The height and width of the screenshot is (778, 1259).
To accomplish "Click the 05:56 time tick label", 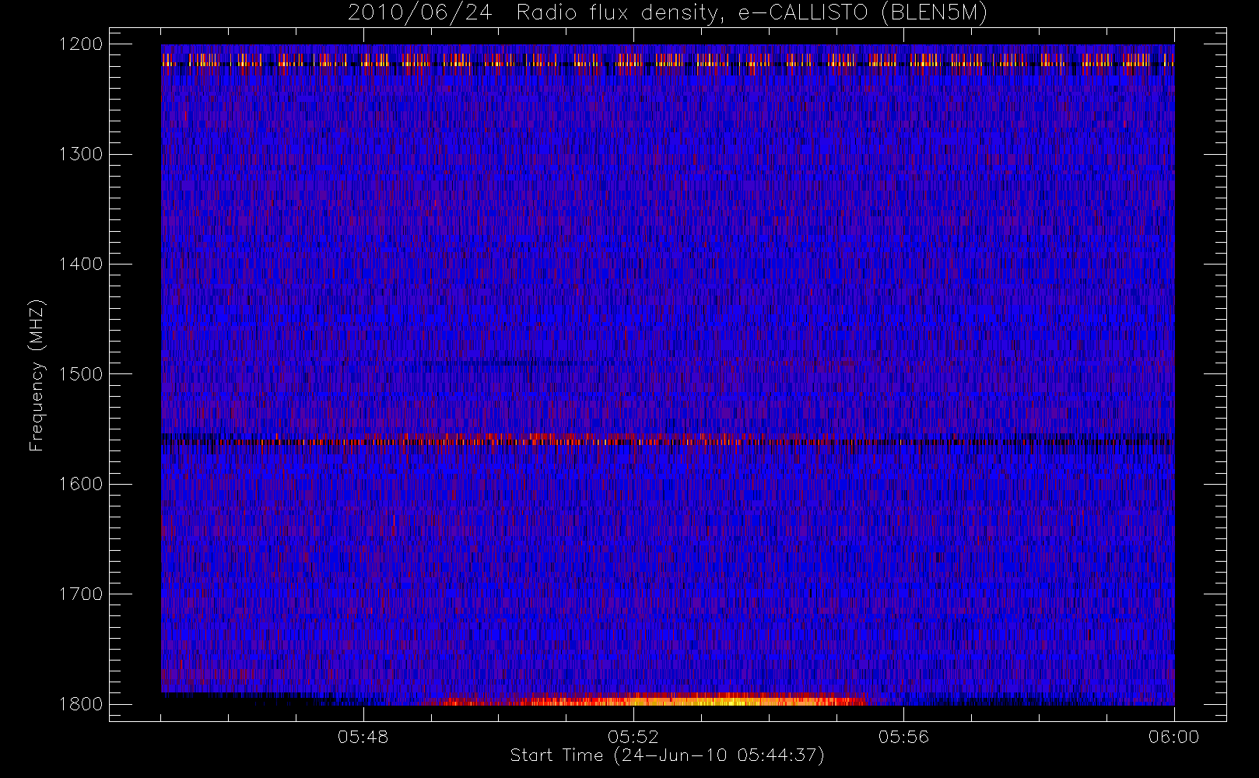I will [x=903, y=737].
